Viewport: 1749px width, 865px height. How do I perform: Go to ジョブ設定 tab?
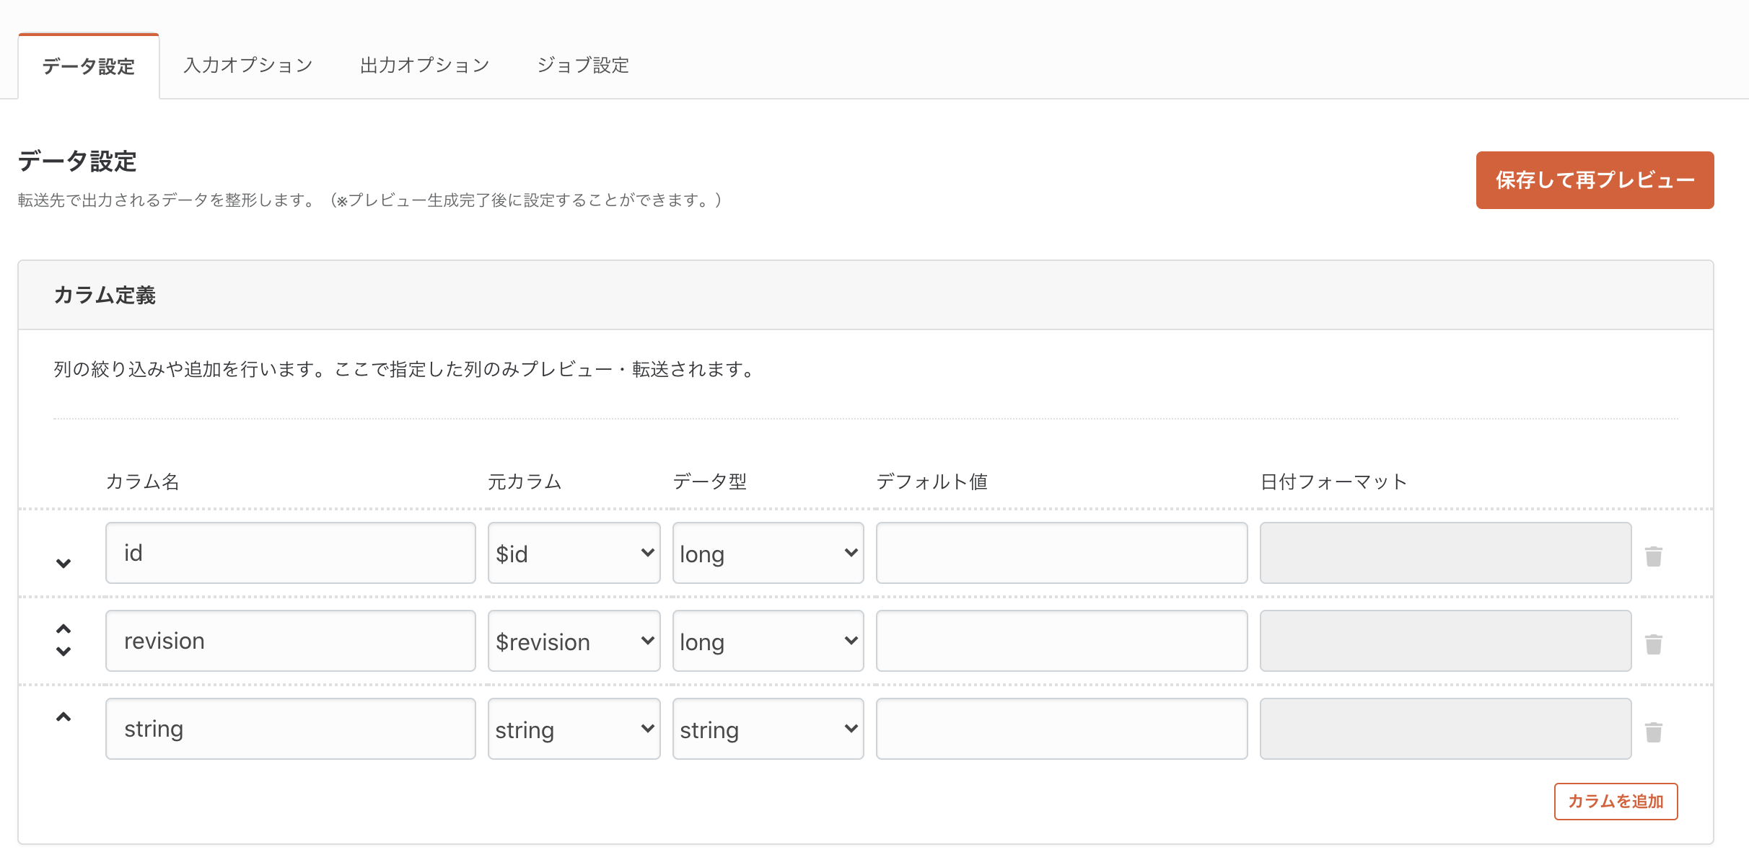[x=583, y=66]
